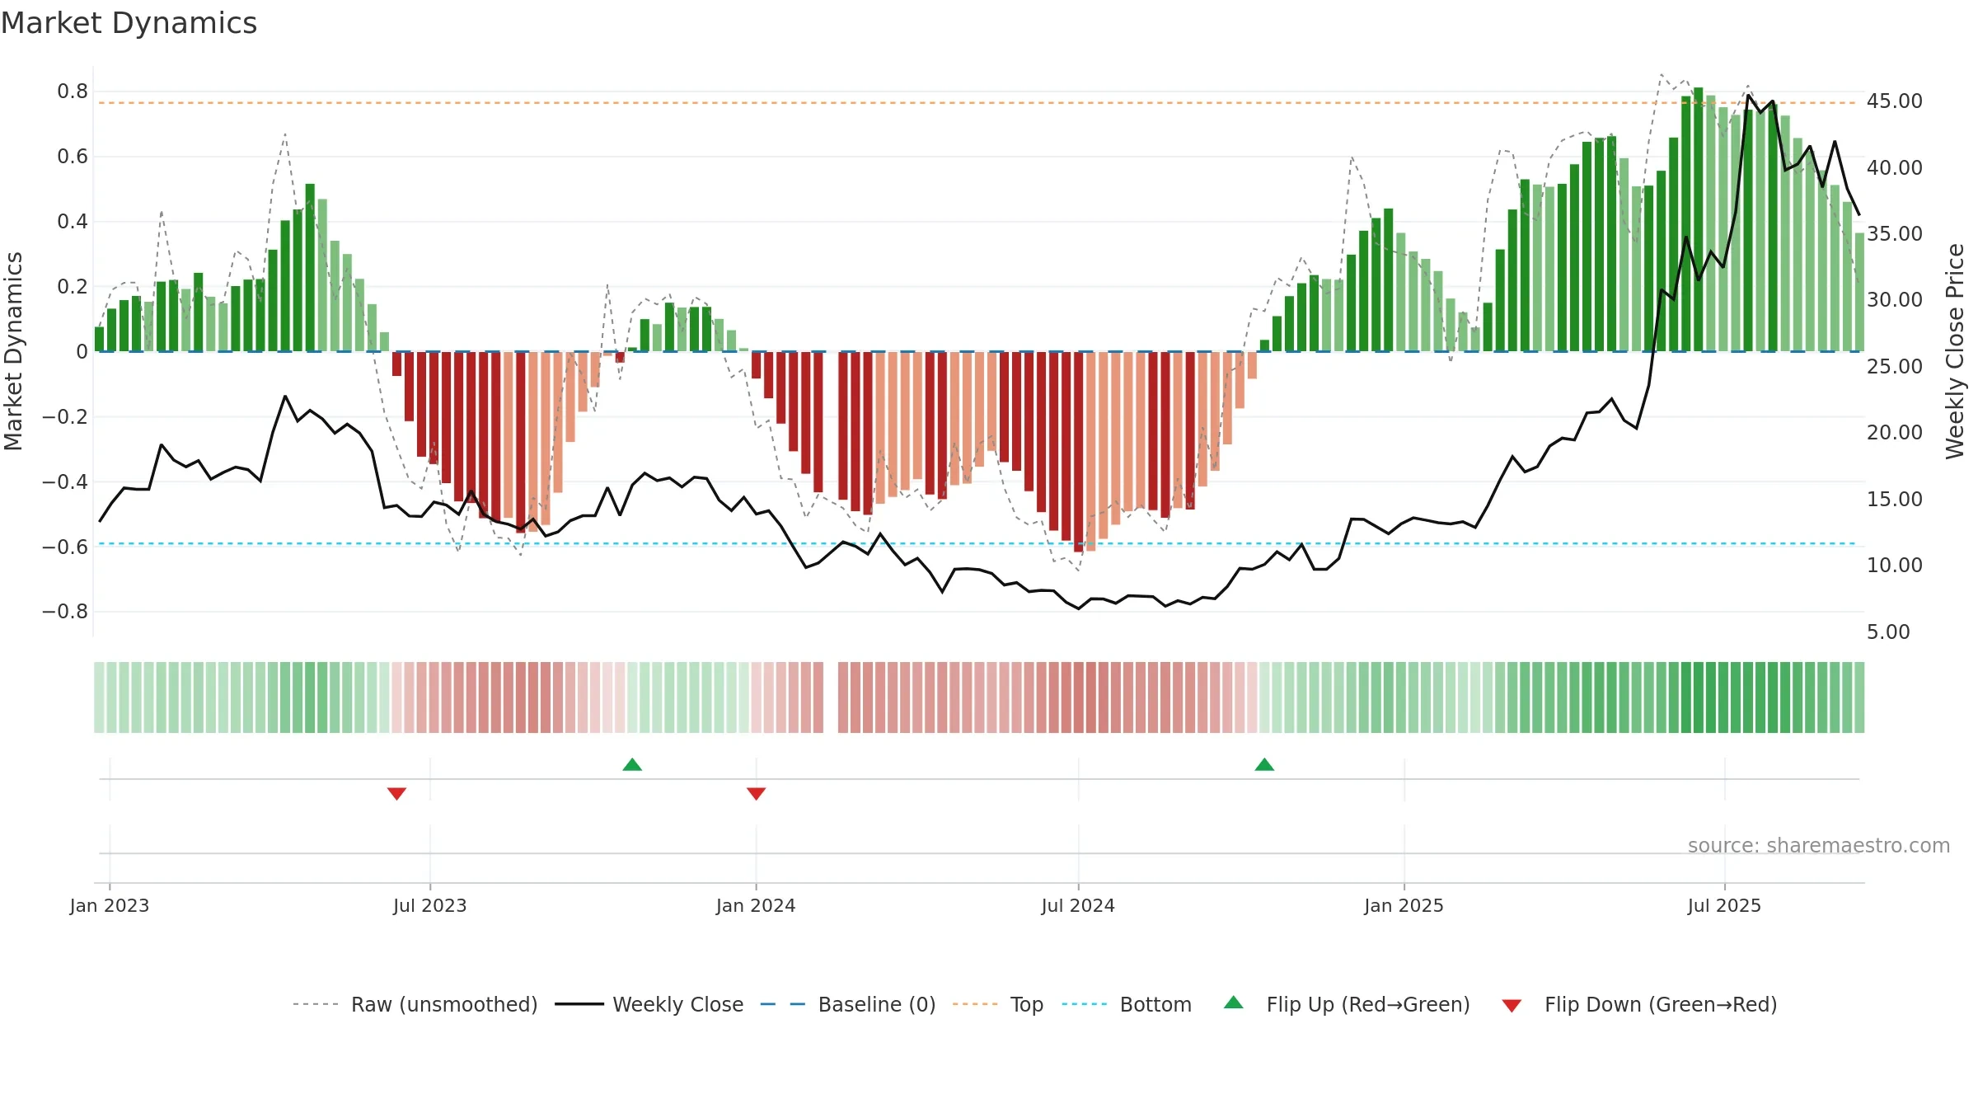The height and width of the screenshot is (1113, 1978).
Task: Click the Jul 2023 x-axis label
Action: (429, 905)
